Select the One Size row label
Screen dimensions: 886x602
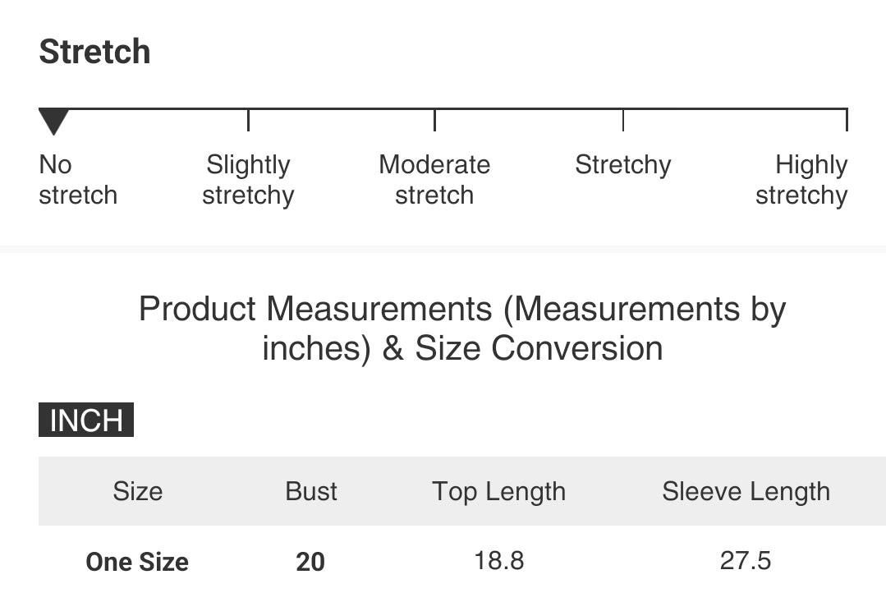[x=137, y=562]
